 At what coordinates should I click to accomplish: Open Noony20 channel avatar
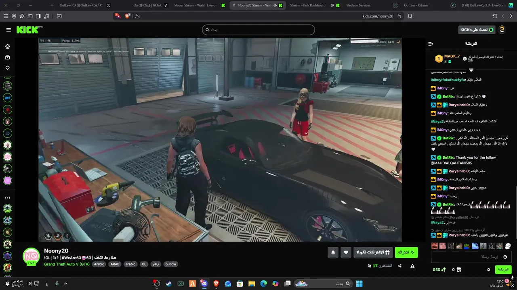point(31,256)
